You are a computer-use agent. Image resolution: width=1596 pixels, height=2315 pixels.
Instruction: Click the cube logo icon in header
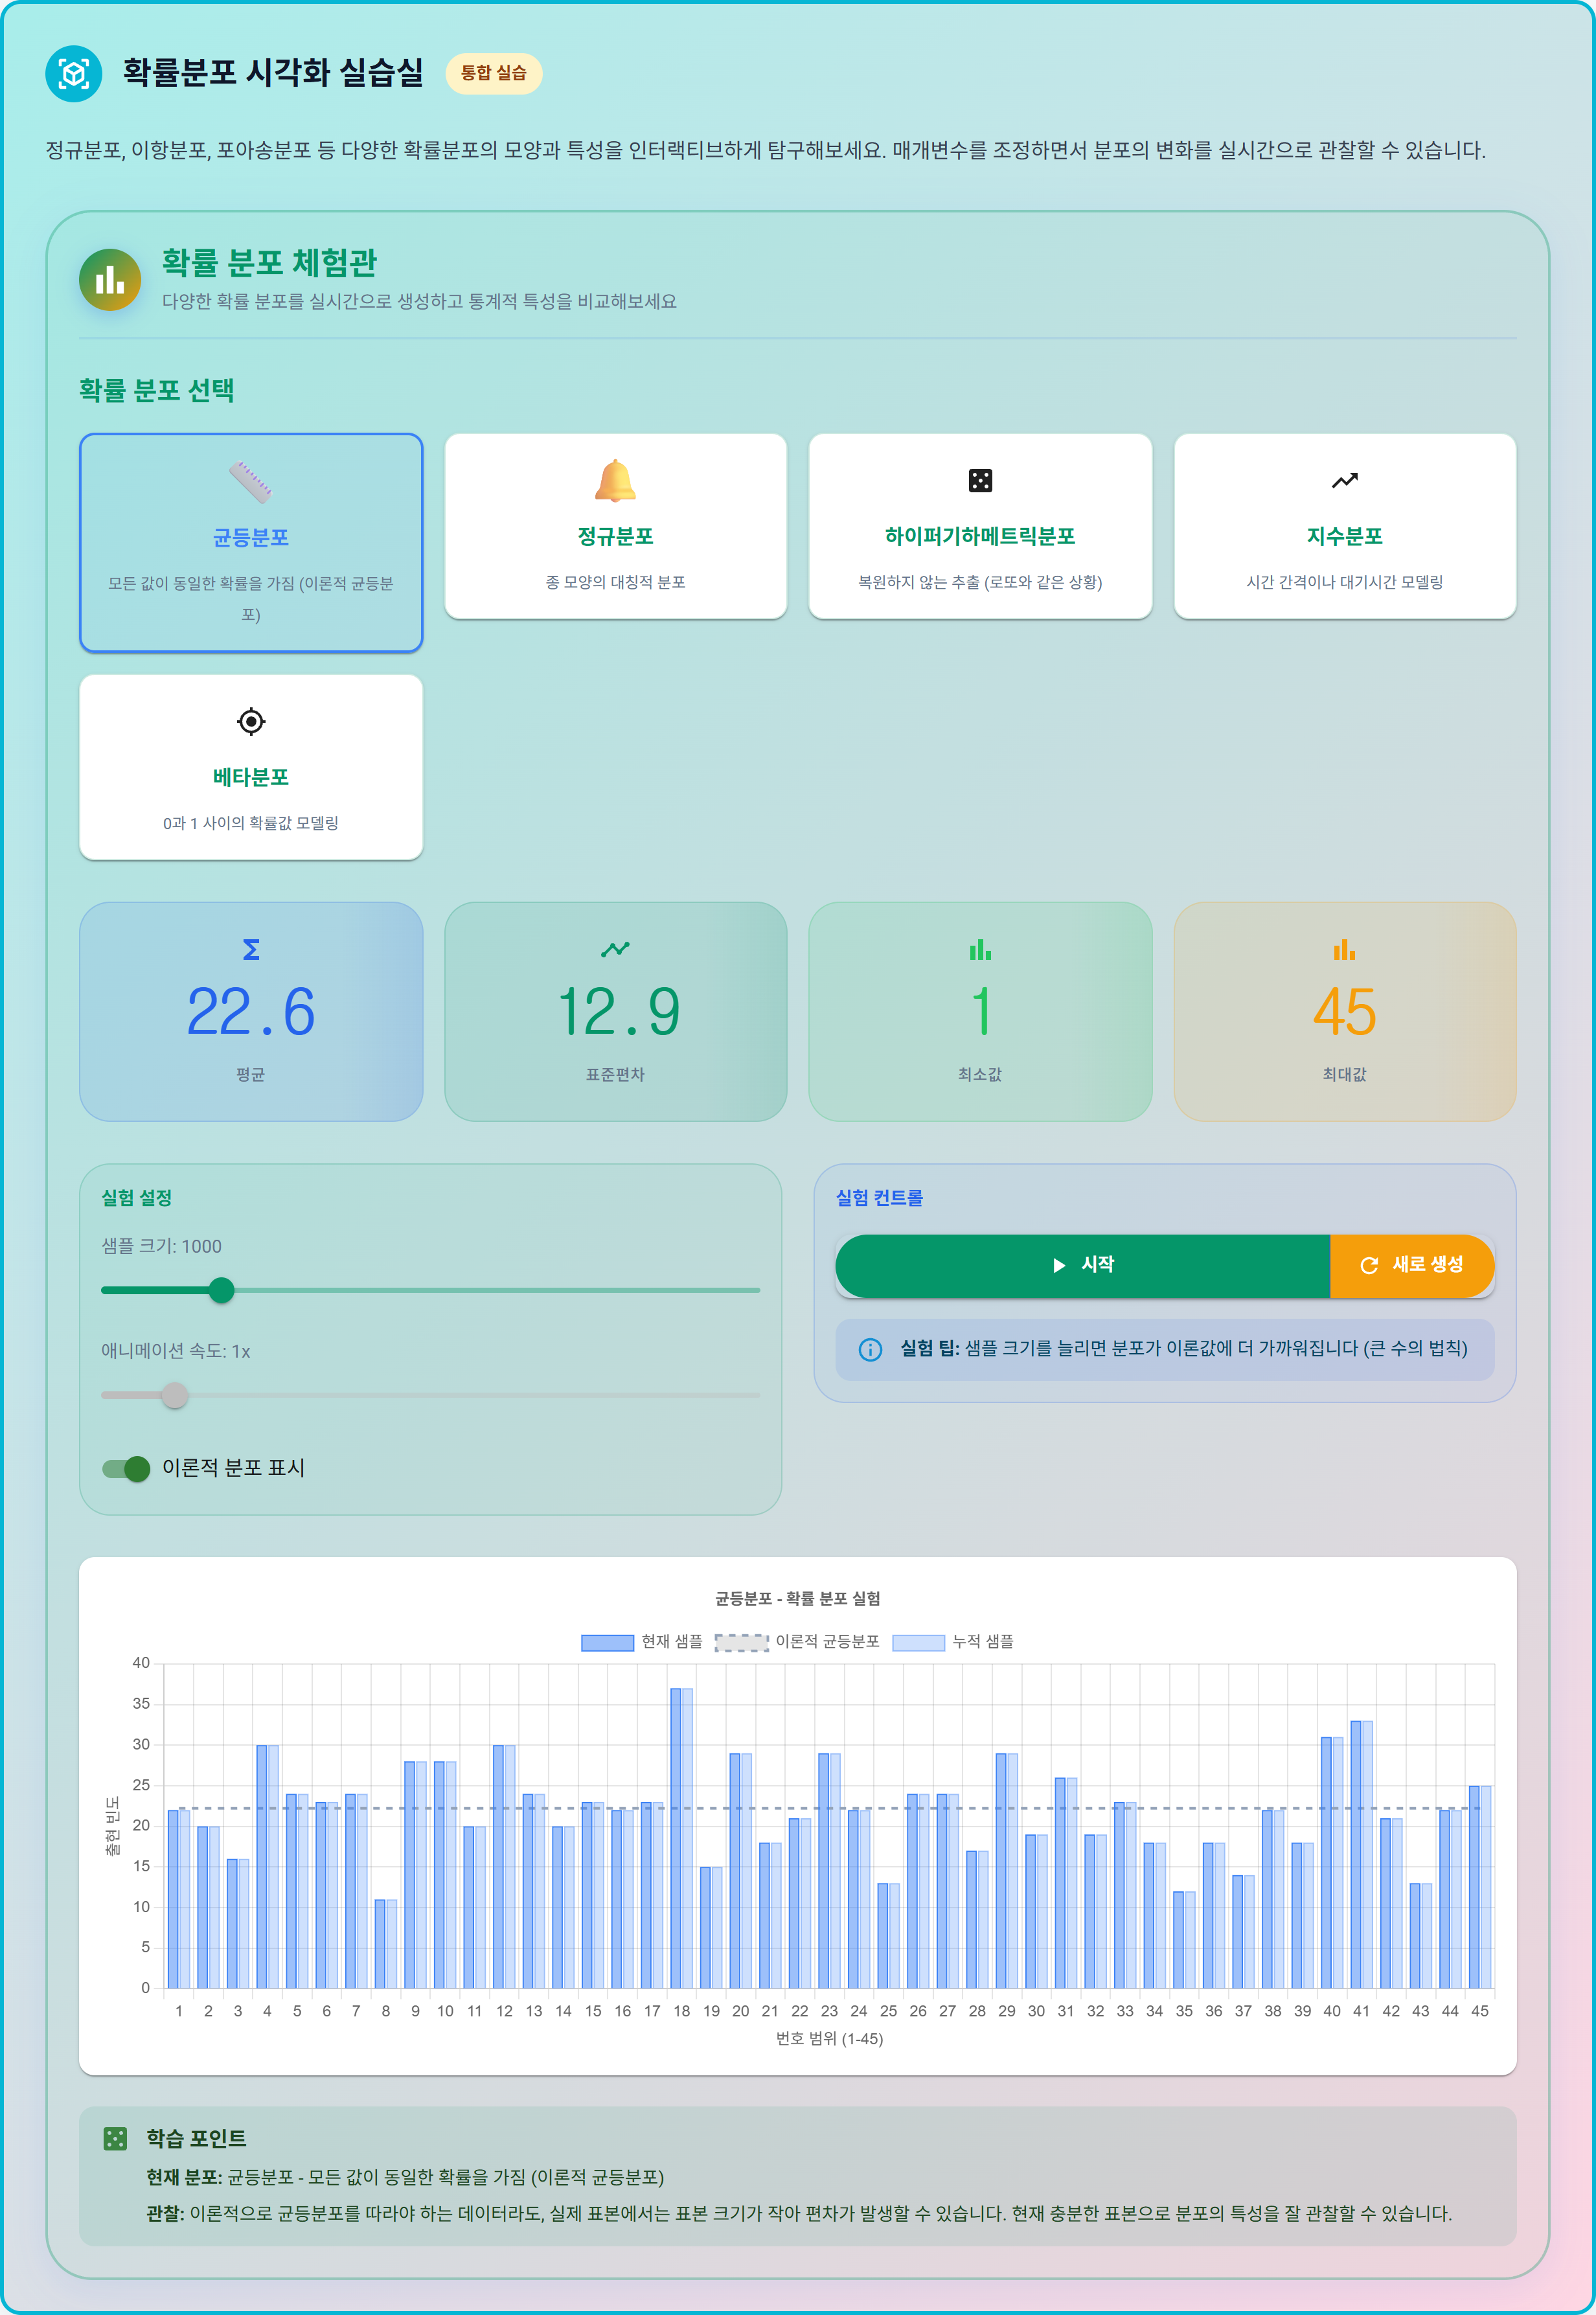pyautogui.click(x=73, y=73)
